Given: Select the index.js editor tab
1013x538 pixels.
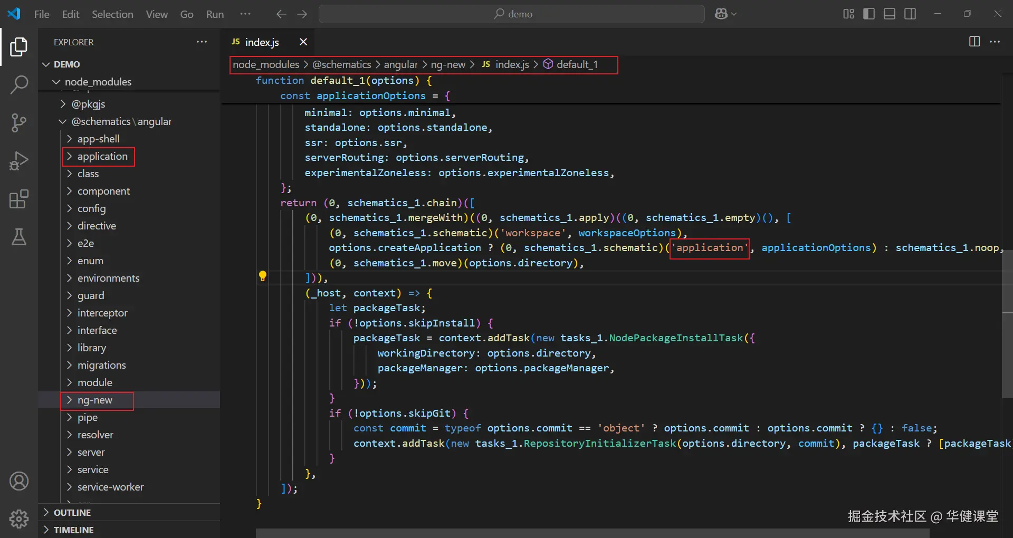Looking at the screenshot, I should point(262,42).
